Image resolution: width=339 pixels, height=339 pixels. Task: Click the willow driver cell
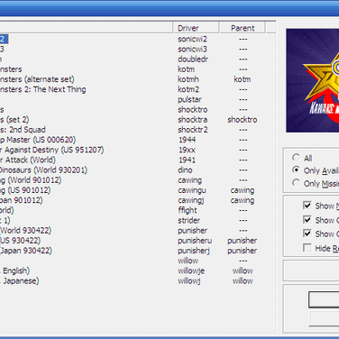[x=188, y=261]
